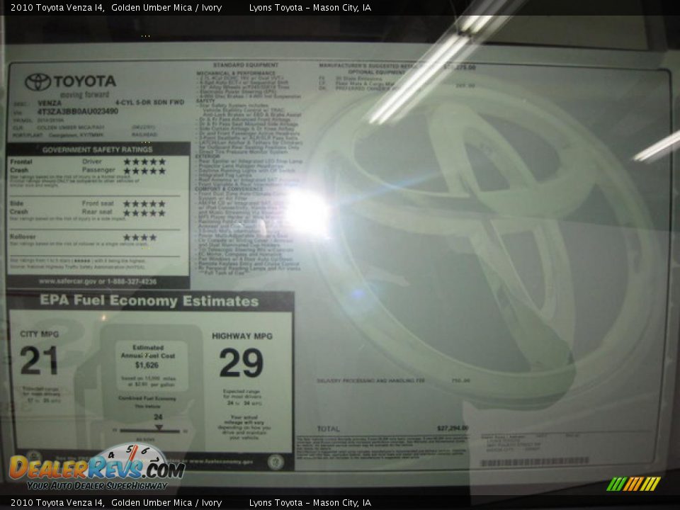Screen dimensions: 680x510
Task: Click the barcode at the sticker's bottom right
Action: pyautogui.click(x=535, y=461)
